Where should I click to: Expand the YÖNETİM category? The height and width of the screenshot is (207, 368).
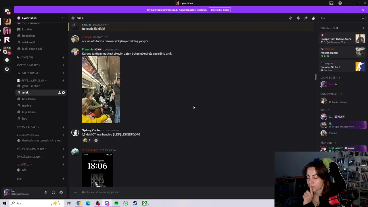(26, 57)
